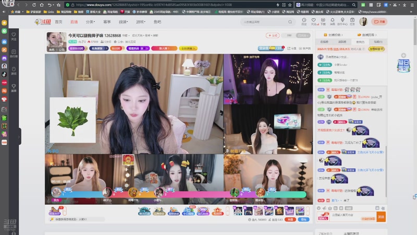Bookmark this page with the star icon
This screenshot has width=417, height=235.
pos(290,5)
